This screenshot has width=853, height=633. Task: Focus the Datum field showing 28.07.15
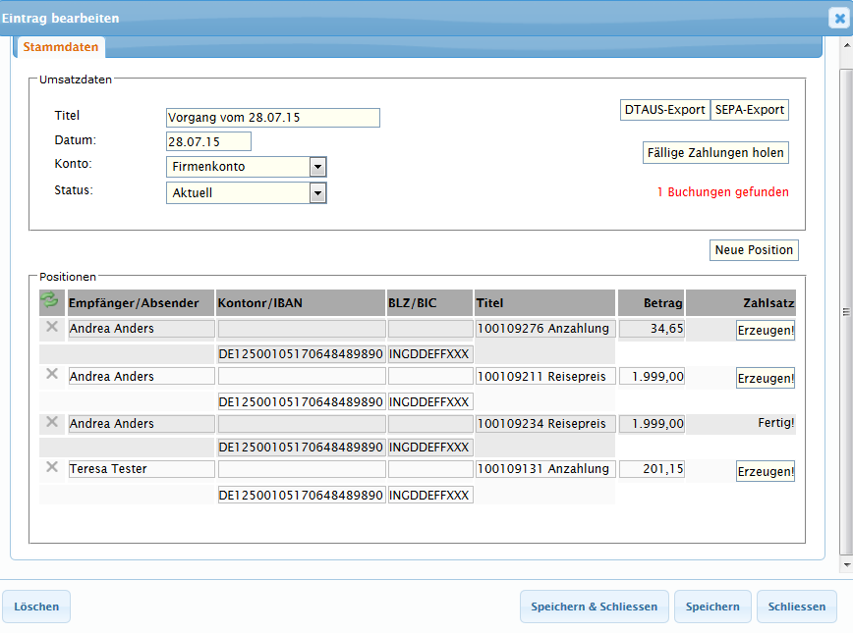(x=208, y=141)
